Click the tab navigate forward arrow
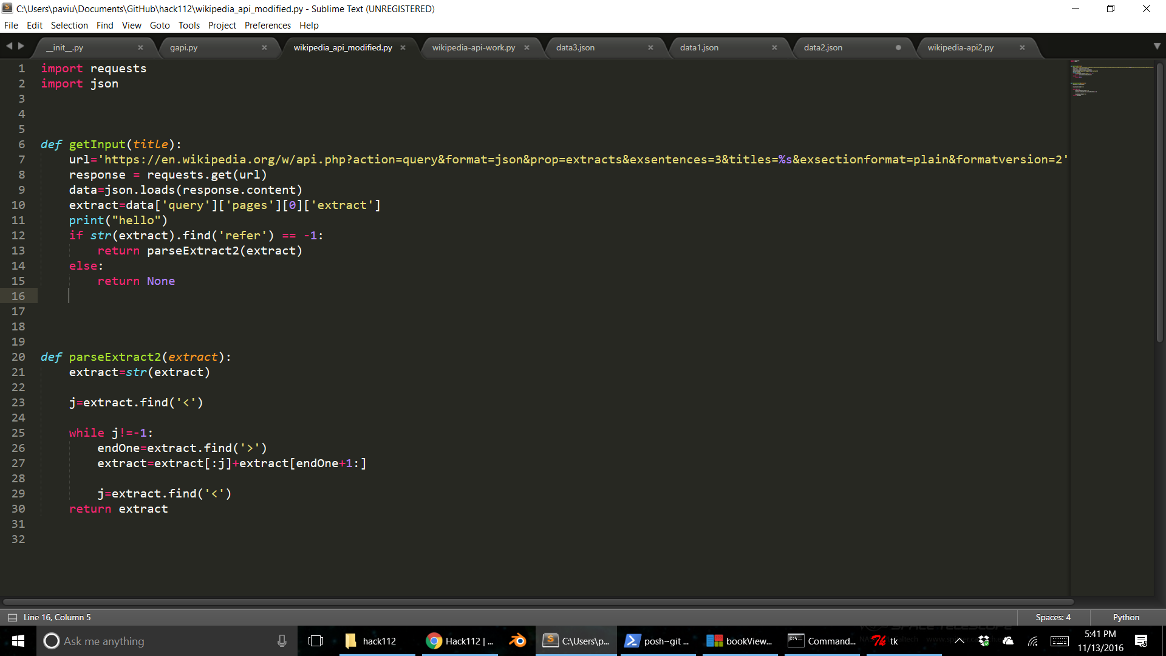The width and height of the screenshot is (1166, 656). [21, 46]
